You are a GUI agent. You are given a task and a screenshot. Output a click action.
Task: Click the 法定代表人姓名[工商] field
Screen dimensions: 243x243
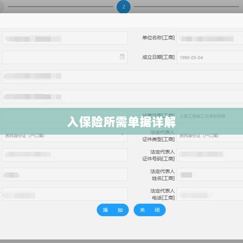point(210,175)
